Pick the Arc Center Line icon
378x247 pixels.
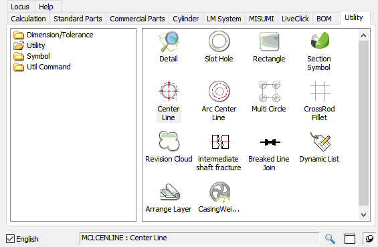[219, 91]
